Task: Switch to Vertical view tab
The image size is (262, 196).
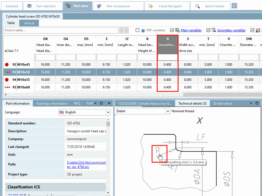Action: (x=29, y=23)
